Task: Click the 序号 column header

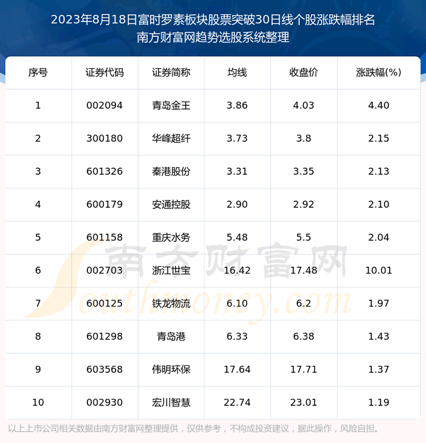Action: 38,73
